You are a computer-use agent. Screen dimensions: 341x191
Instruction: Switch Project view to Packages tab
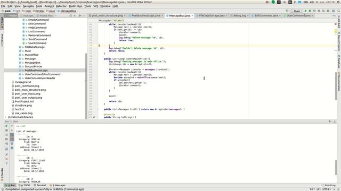tap(27, 15)
